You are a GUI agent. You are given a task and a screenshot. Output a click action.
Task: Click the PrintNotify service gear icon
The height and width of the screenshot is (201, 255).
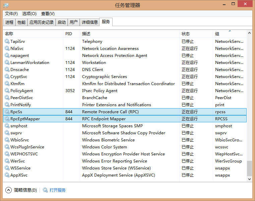tap(7, 105)
